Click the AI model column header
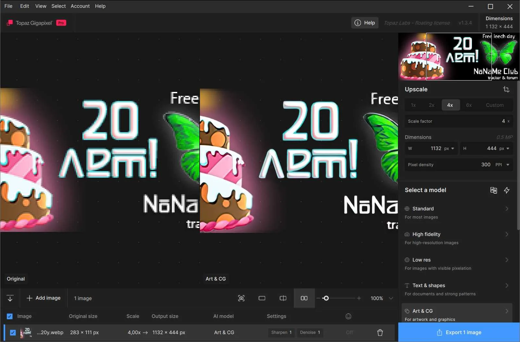The width and height of the screenshot is (520, 342). pyautogui.click(x=223, y=316)
